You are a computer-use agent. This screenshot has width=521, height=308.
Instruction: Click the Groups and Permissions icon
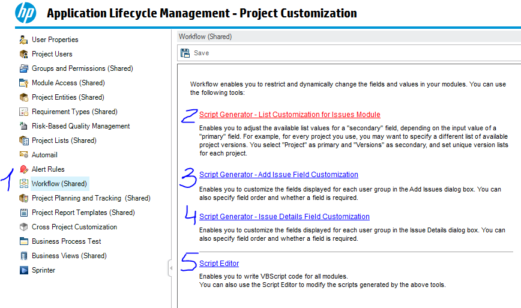point(24,68)
